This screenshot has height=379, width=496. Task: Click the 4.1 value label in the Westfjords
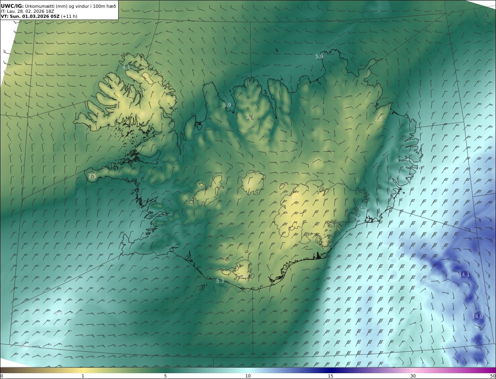click(x=126, y=67)
